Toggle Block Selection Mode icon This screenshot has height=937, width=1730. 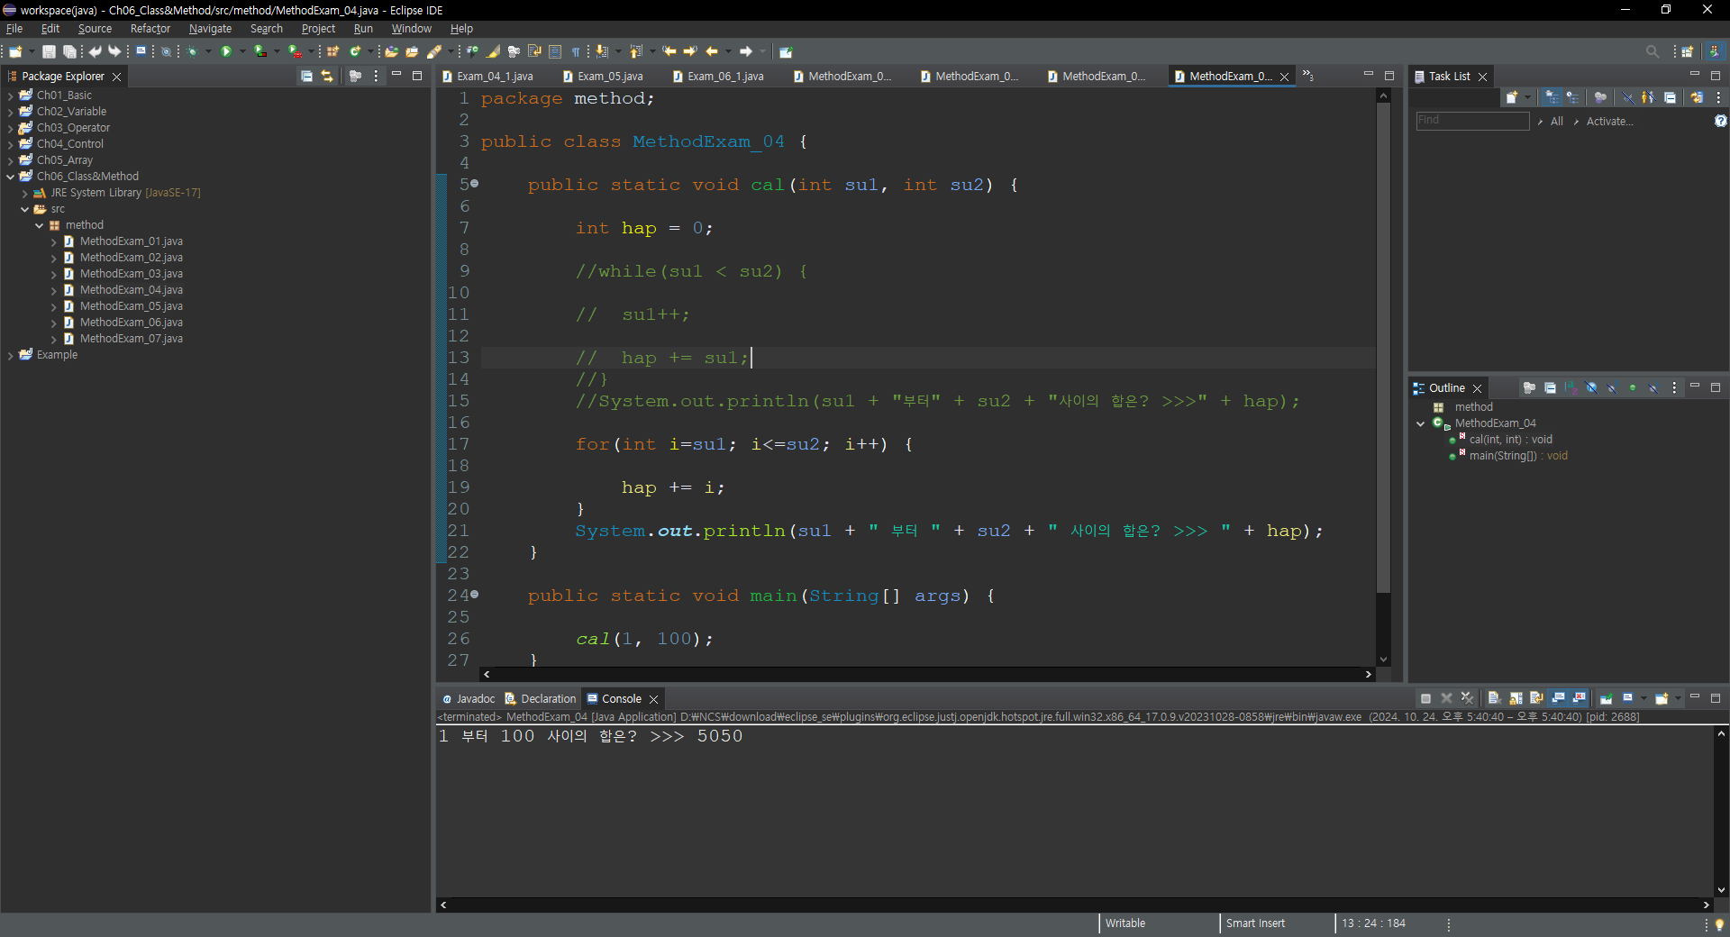555,51
